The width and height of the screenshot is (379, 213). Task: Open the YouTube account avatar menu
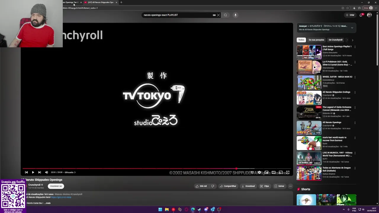tap(369, 15)
